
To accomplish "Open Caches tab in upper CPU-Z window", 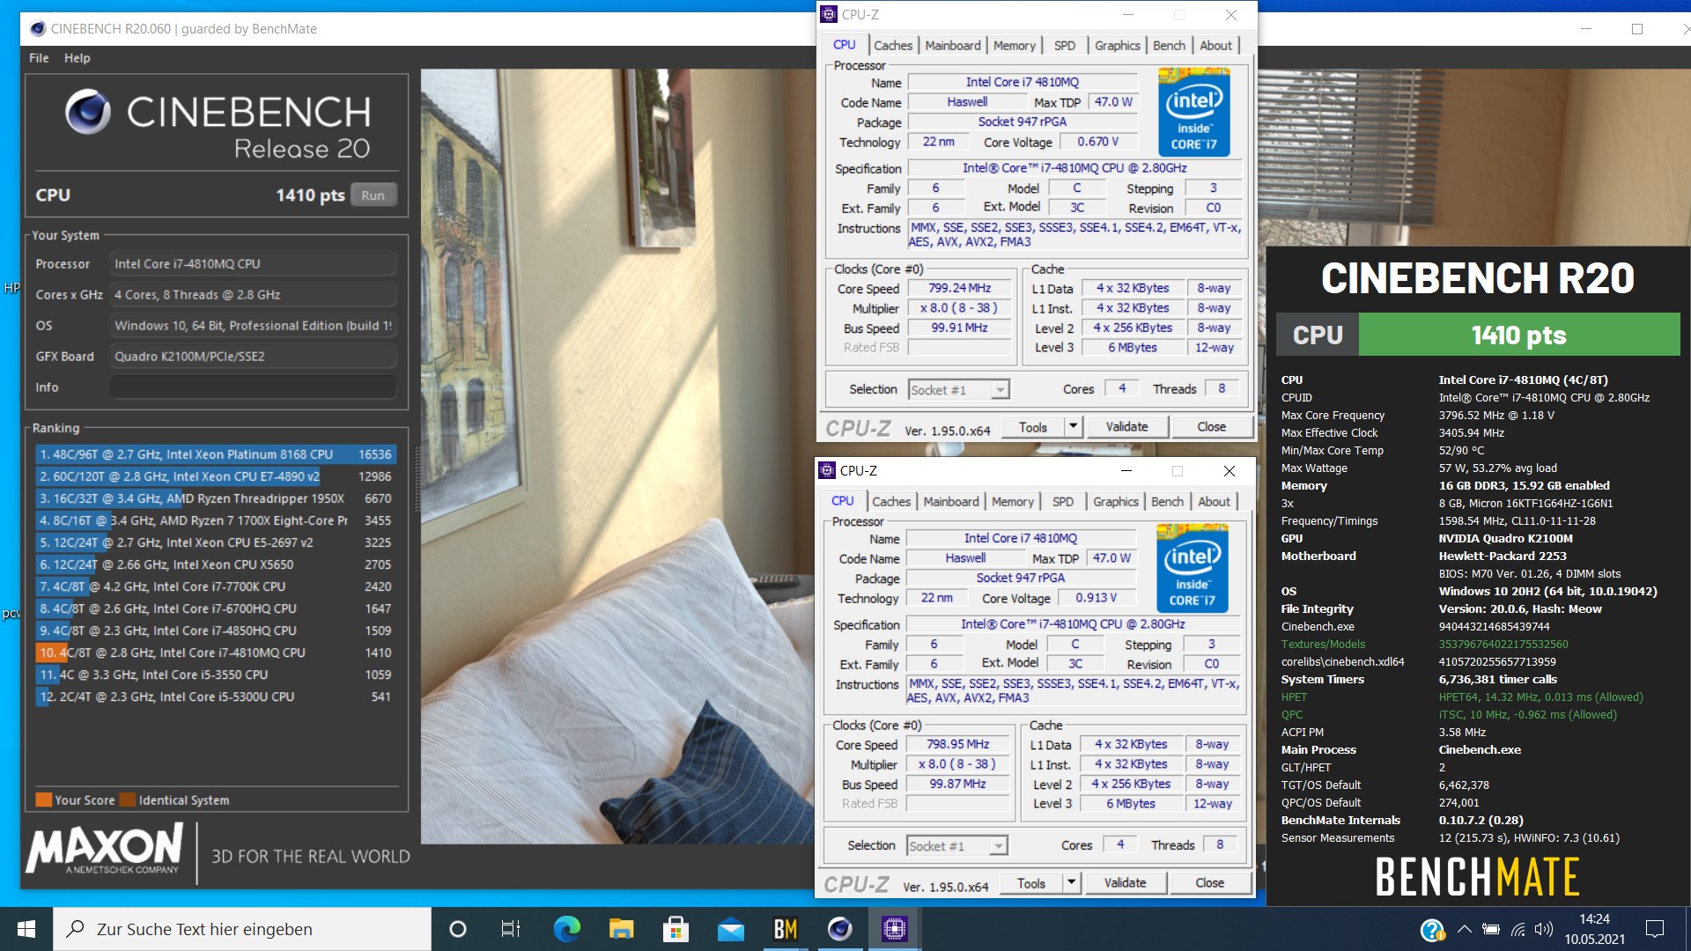I will tap(893, 46).
